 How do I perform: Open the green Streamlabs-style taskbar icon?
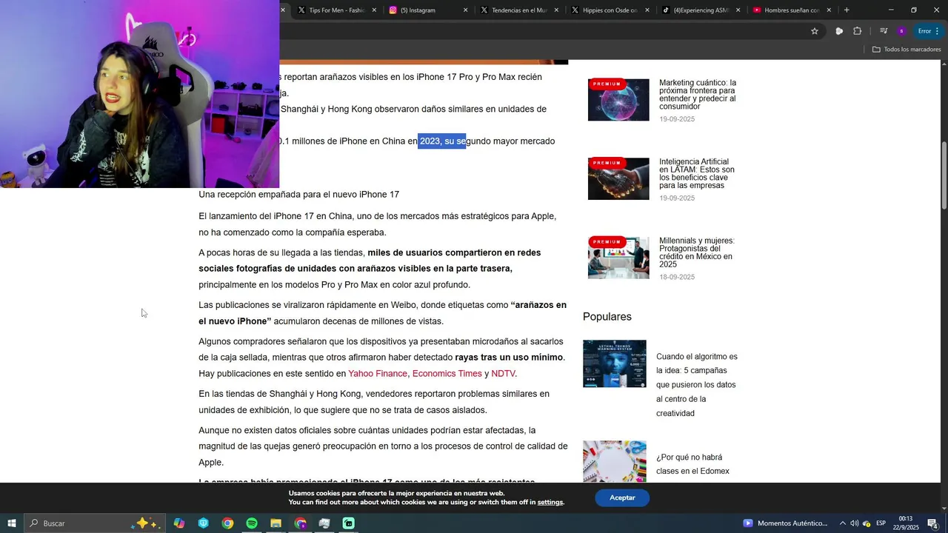tap(348, 523)
